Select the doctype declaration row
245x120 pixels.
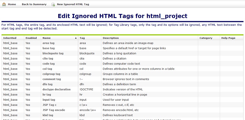[x=56, y=89]
